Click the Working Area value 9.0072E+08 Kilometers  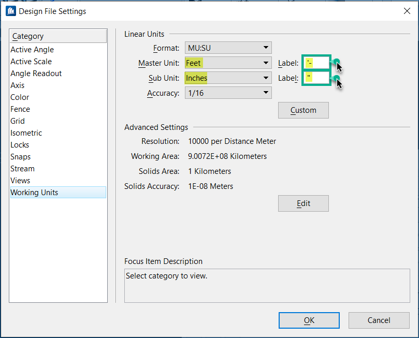click(227, 156)
